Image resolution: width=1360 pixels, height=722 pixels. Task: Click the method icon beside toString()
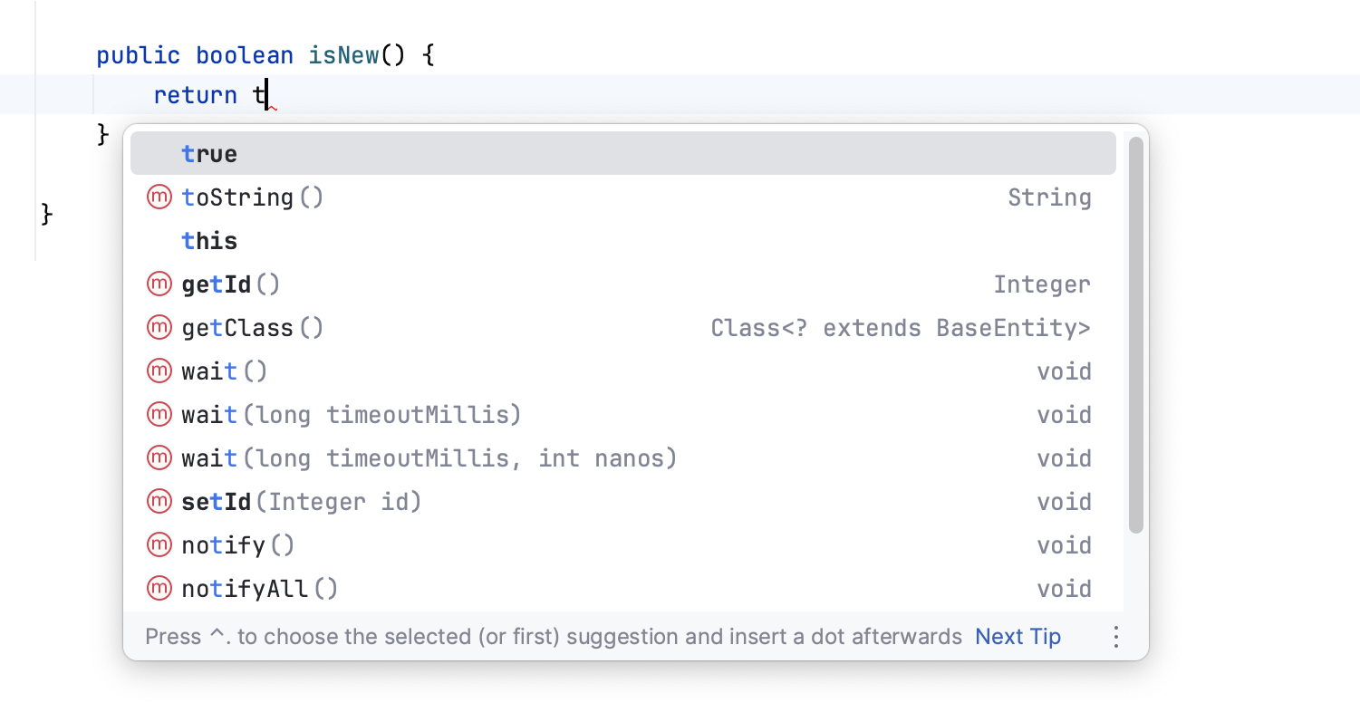coord(159,197)
